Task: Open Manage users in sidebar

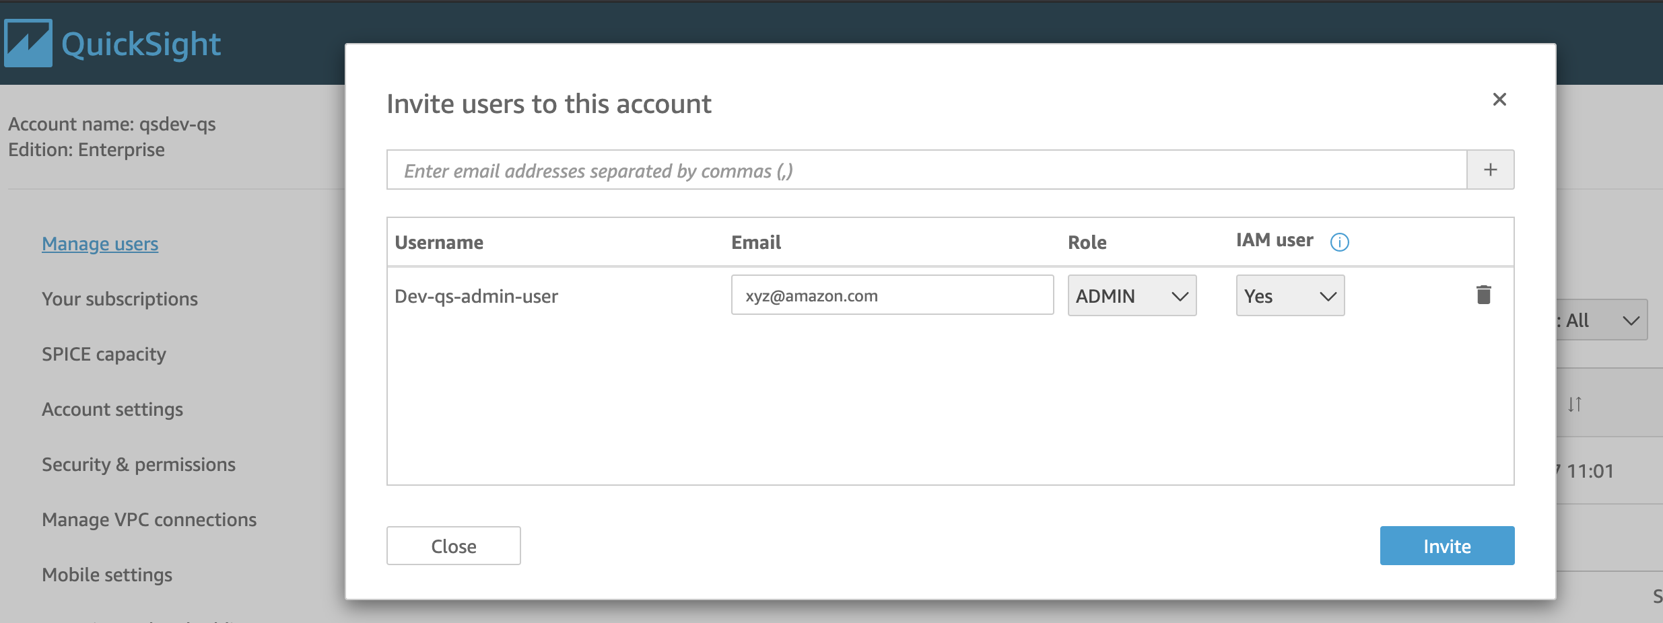Action: [100, 244]
